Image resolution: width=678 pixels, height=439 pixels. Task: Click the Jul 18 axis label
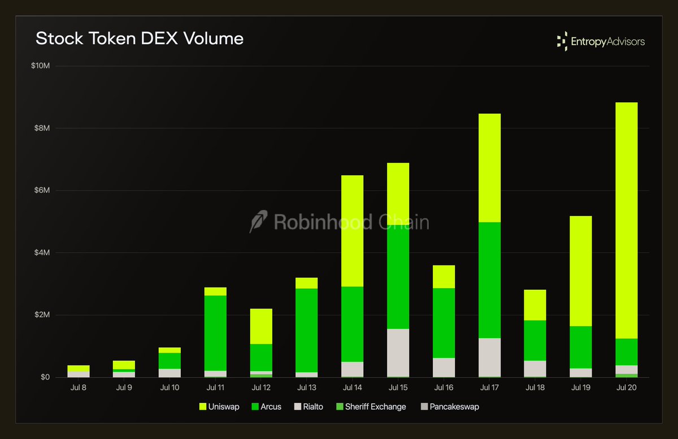pos(535,388)
